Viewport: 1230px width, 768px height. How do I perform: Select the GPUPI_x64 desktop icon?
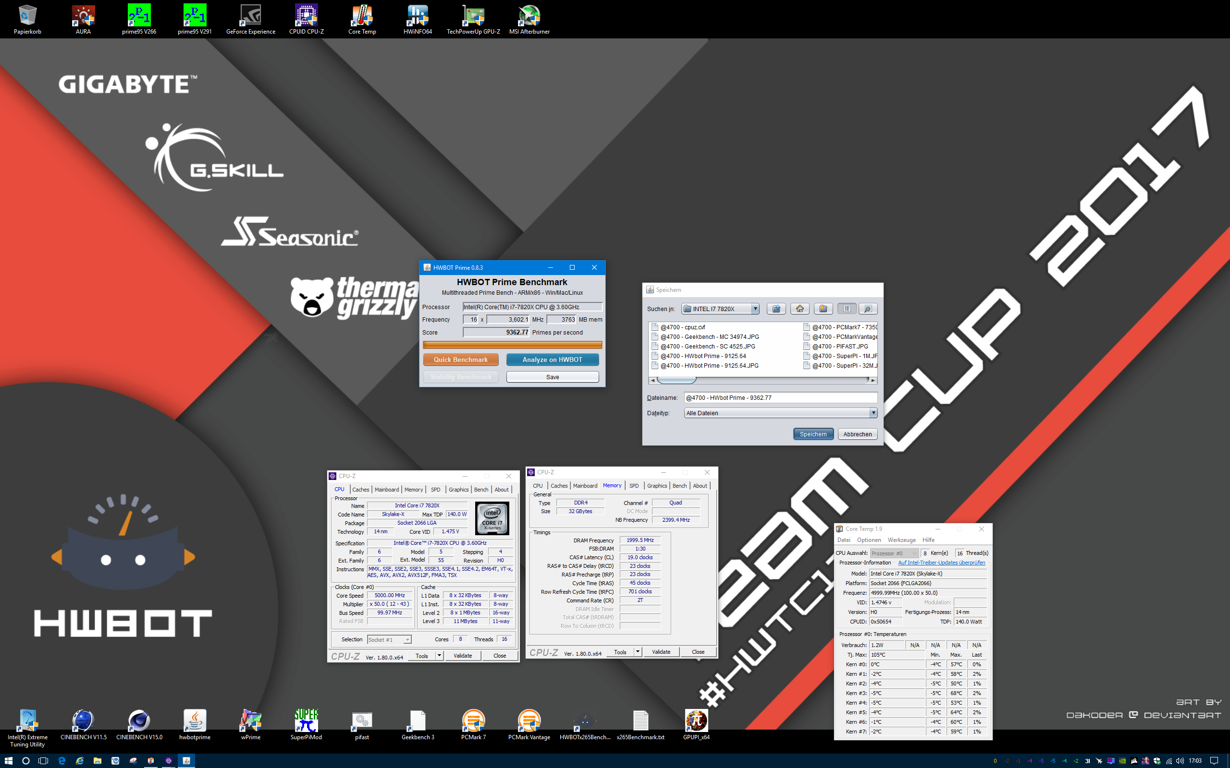click(x=696, y=725)
